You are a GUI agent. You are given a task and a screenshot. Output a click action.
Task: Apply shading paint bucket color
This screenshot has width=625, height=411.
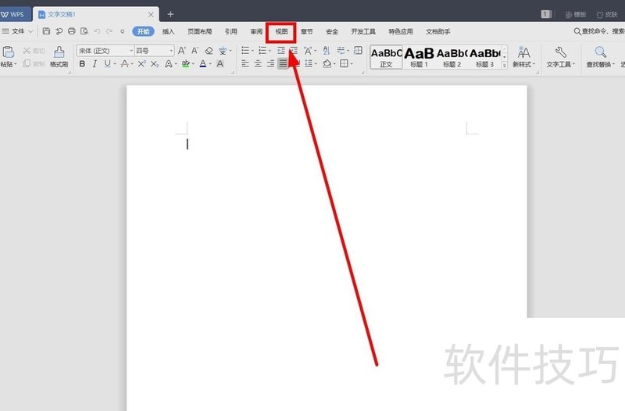point(327,64)
